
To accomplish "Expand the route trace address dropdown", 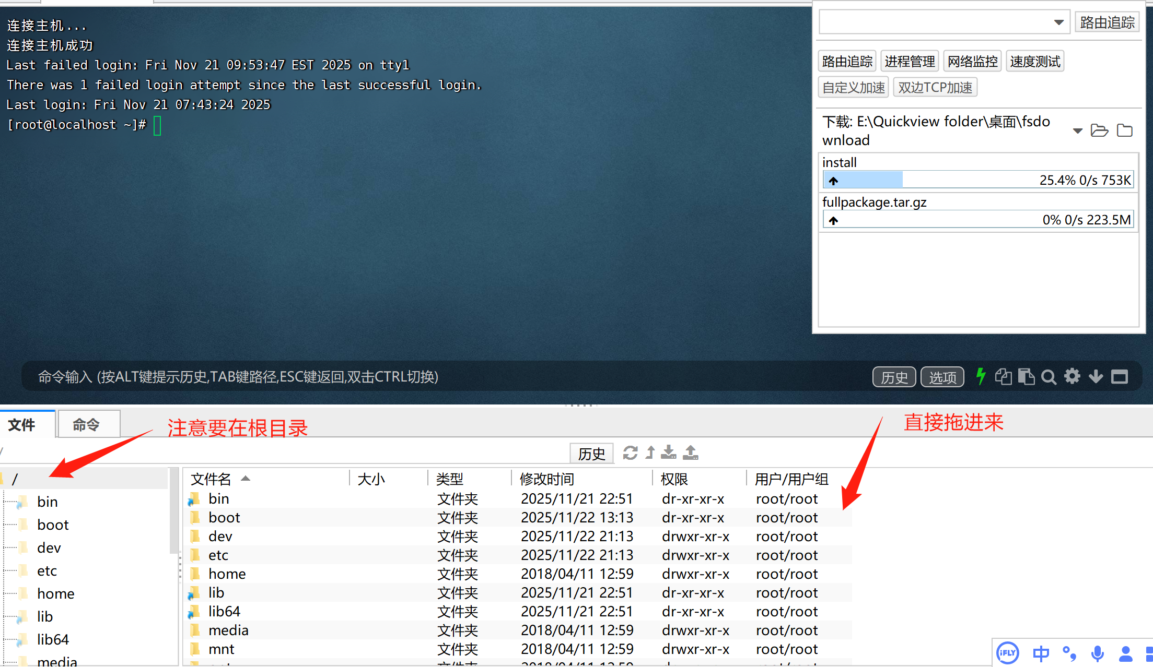I will [x=1058, y=22].
